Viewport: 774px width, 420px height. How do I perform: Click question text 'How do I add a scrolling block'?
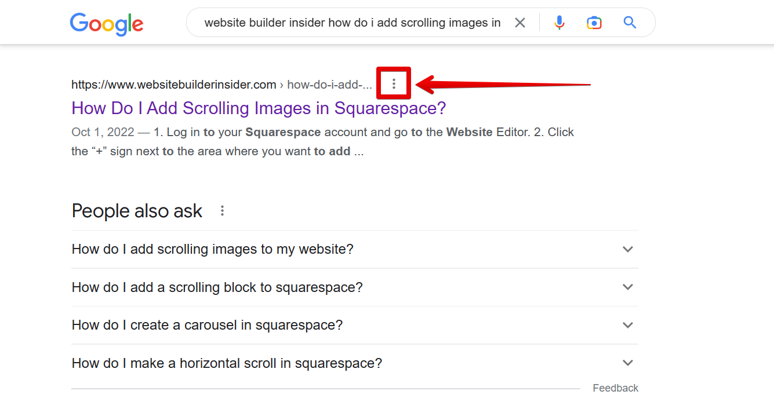pyautogui.click(x=217, y=287)
